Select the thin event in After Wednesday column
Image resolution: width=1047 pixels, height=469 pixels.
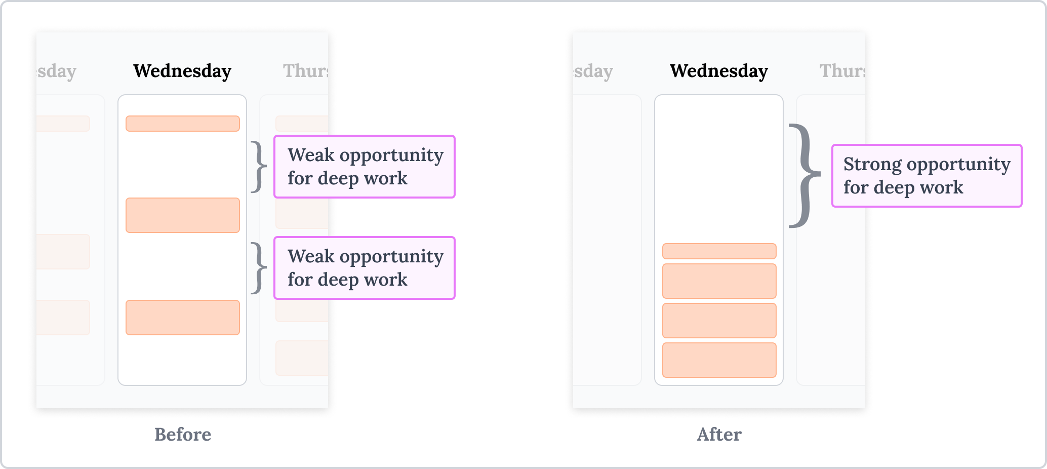point(719,251)
